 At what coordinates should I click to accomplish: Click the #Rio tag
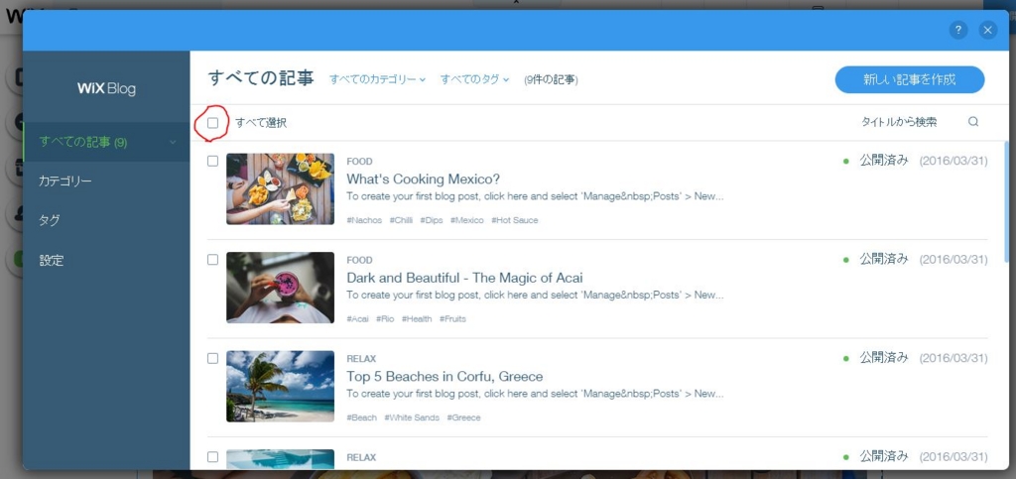point(385,319)
